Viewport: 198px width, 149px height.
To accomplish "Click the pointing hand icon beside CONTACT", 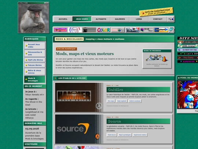I will coord(170,19).
